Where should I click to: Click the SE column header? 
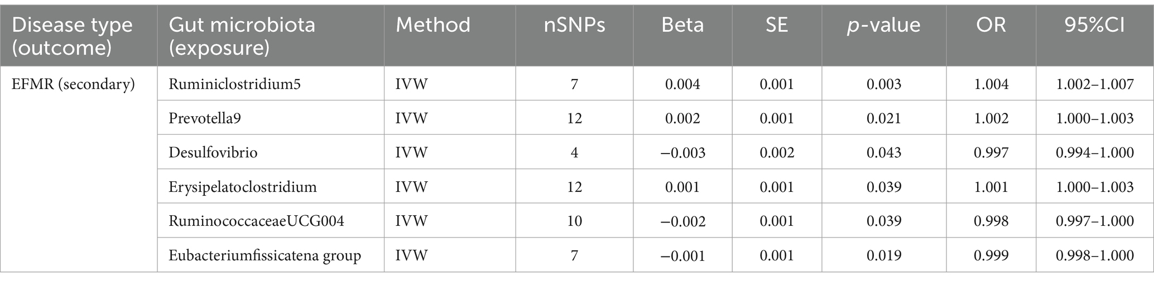click(x=777, y=24)
